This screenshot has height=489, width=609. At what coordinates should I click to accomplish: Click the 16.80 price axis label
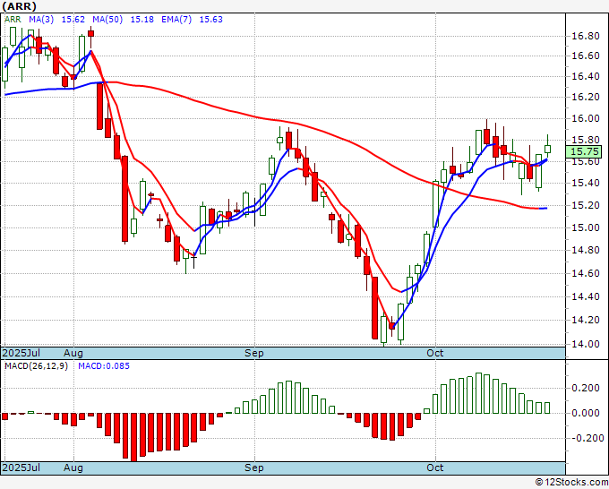(x=586, y=37)
